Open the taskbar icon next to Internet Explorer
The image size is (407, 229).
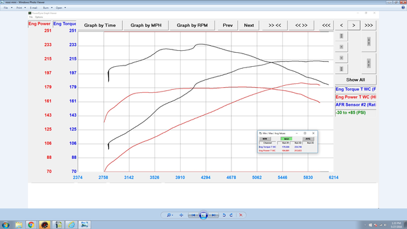point(58,225)
